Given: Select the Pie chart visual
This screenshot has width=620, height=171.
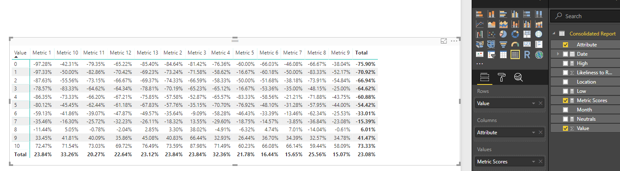Looking at the screenshot, I should tap(503, 34).
